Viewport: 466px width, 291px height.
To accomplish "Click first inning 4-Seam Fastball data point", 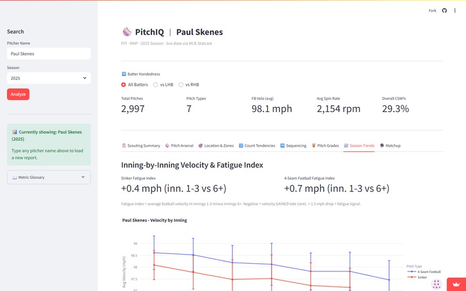I will (x=154, y=253).
